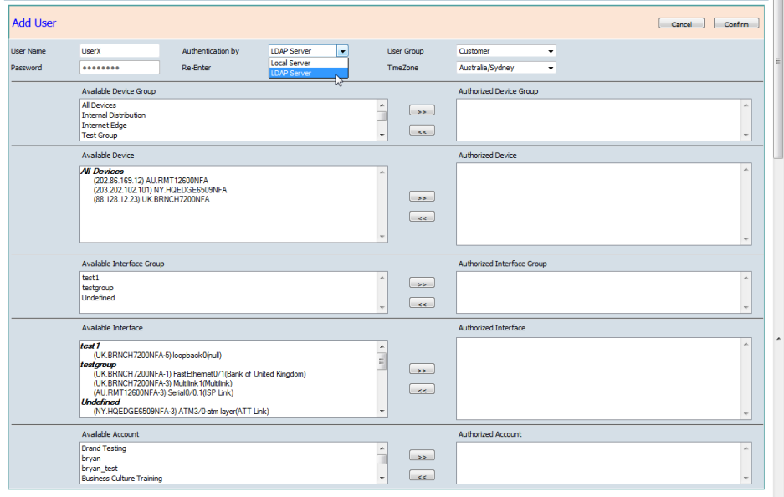Image resolution: width=784 pixels, height=497 pixels.
Task: Click the User Name input field
Action: 120,51
